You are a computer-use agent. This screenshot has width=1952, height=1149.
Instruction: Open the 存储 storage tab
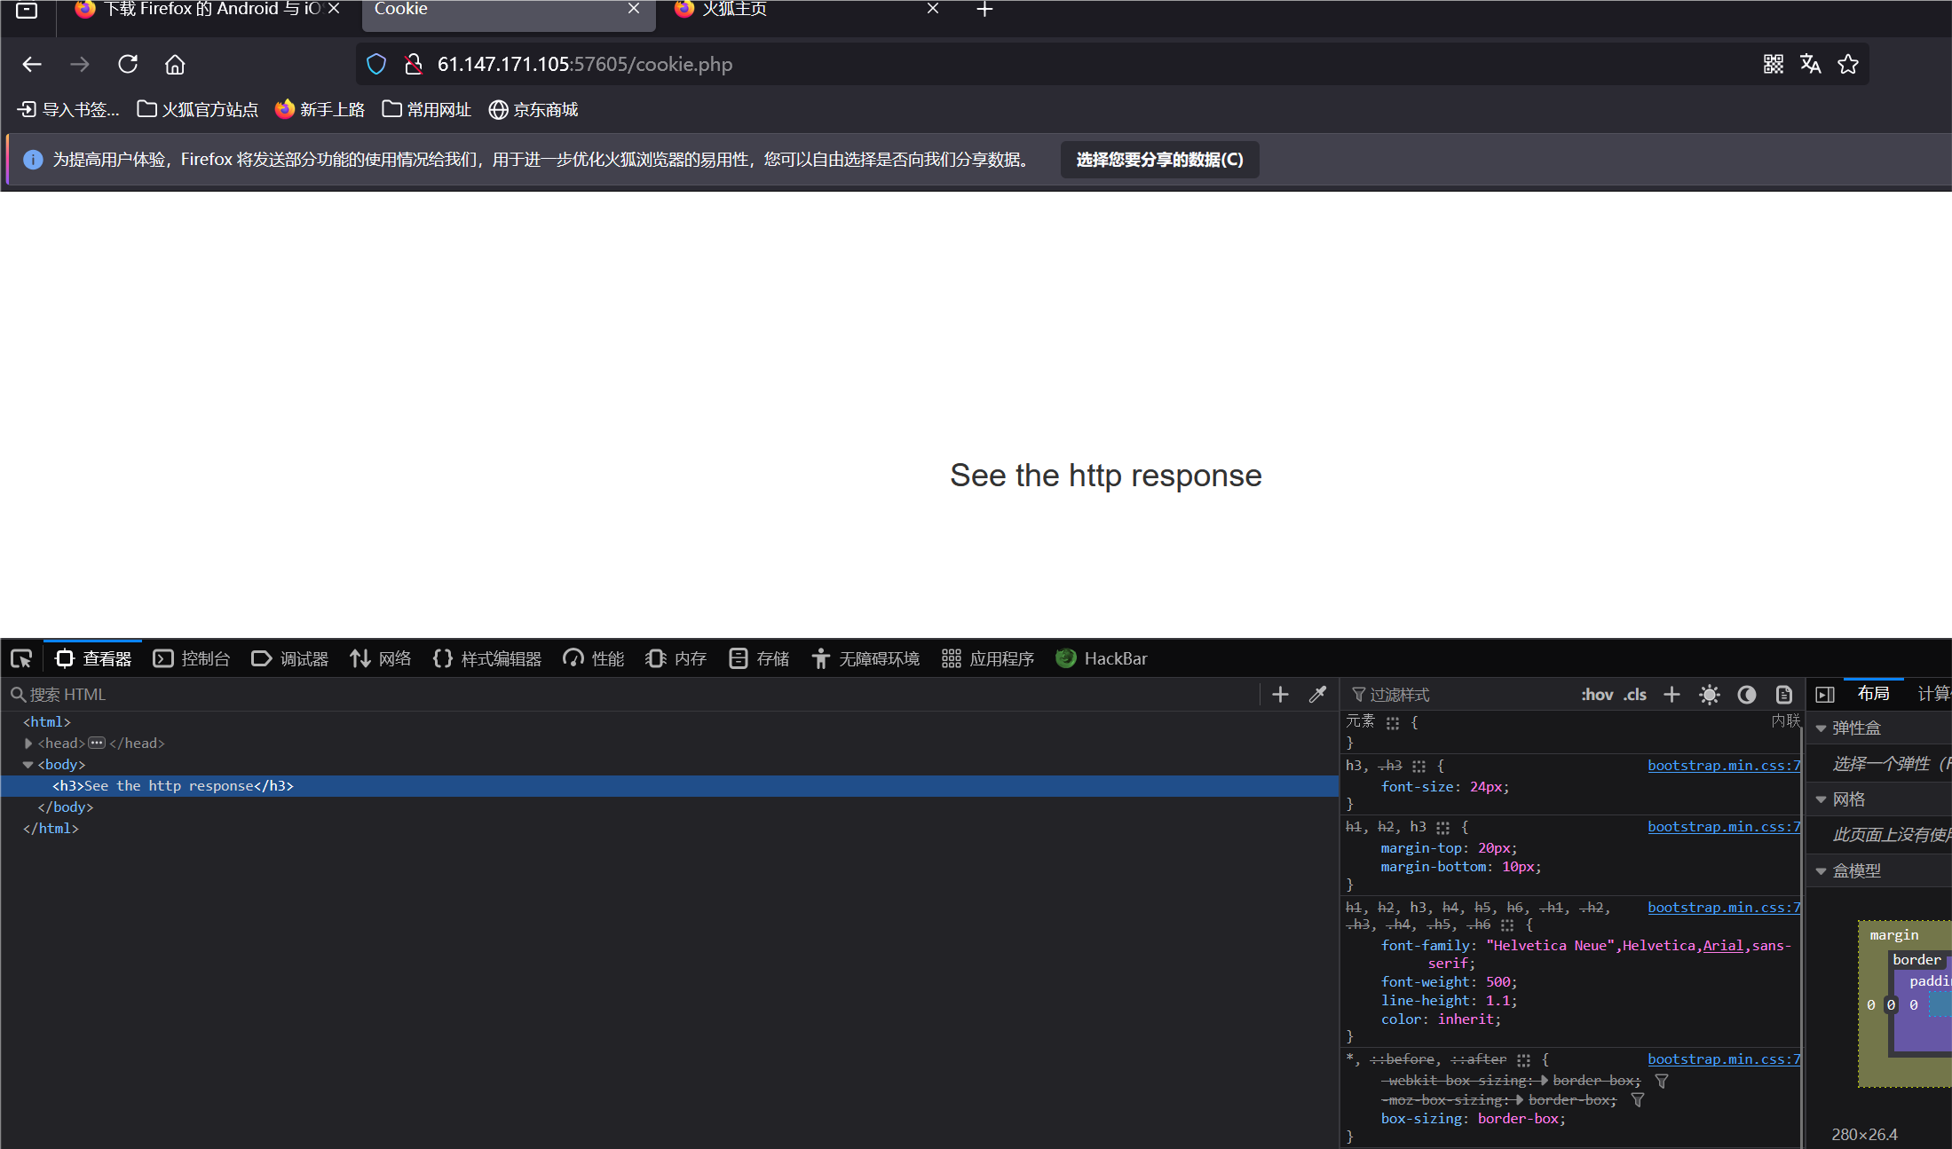coord(759,658)
